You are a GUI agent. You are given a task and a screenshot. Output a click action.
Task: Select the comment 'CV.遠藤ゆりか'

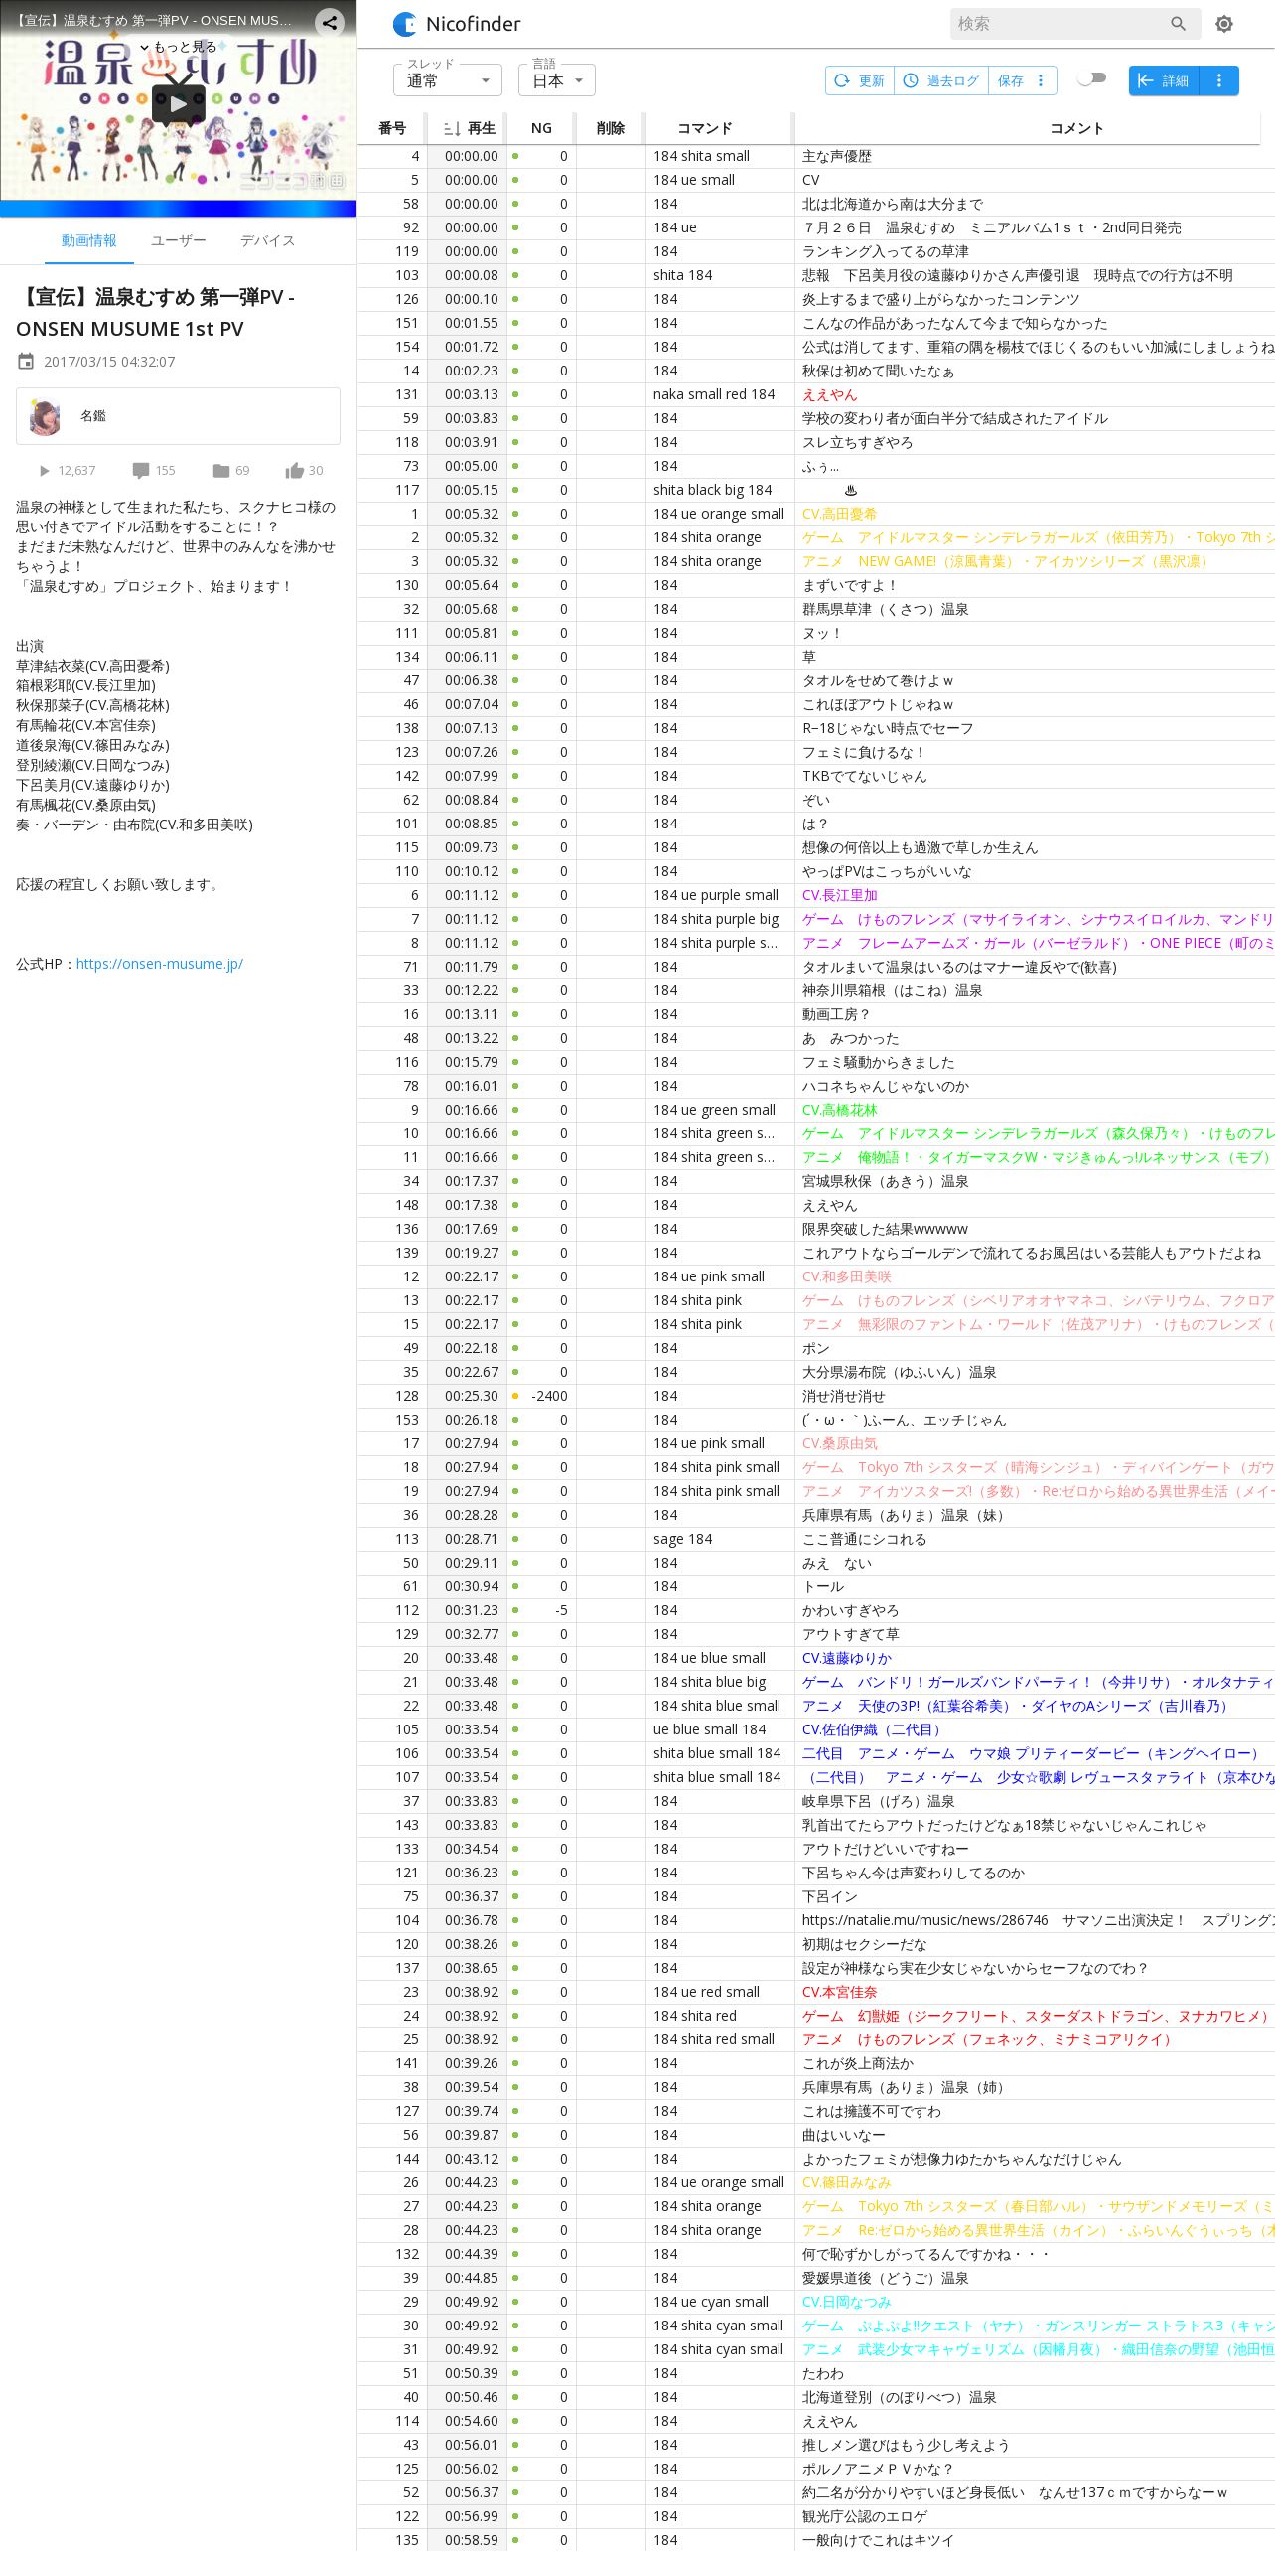click(846, 1658)
